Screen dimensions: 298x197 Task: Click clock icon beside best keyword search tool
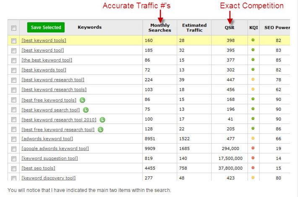click(x=86, y=110)
